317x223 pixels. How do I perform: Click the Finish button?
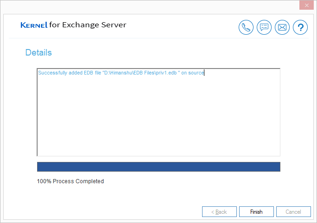[256, 212]
